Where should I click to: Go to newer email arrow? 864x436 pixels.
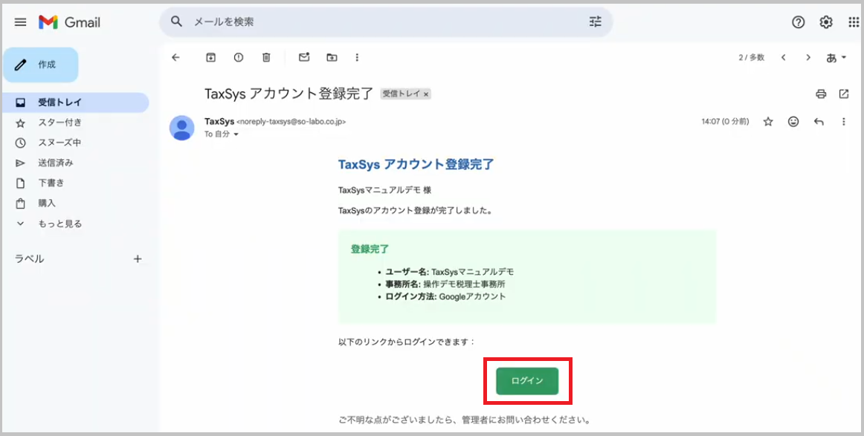[x=783, y=57]
